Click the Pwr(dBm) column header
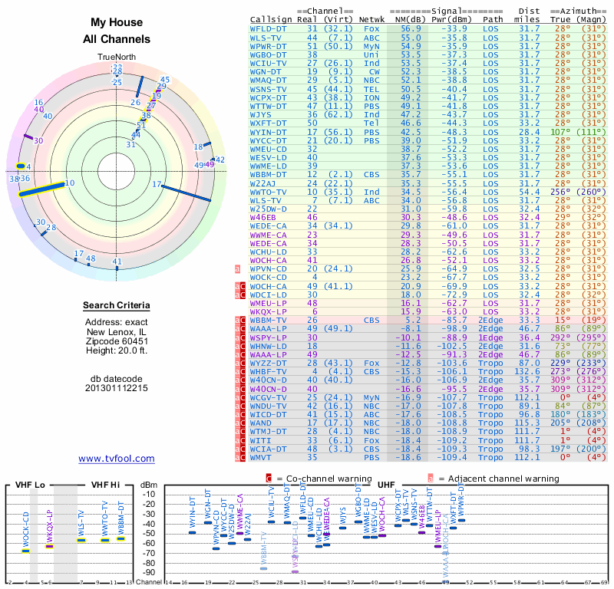The height and width of the screenshot is (589, 614). (x=451, y=19)
